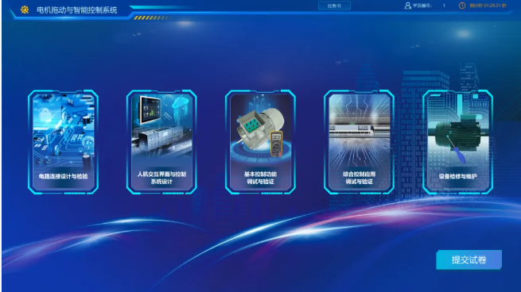
Task: Click the 提交试卷 submit exam button
Action: [x=469, y=259]
